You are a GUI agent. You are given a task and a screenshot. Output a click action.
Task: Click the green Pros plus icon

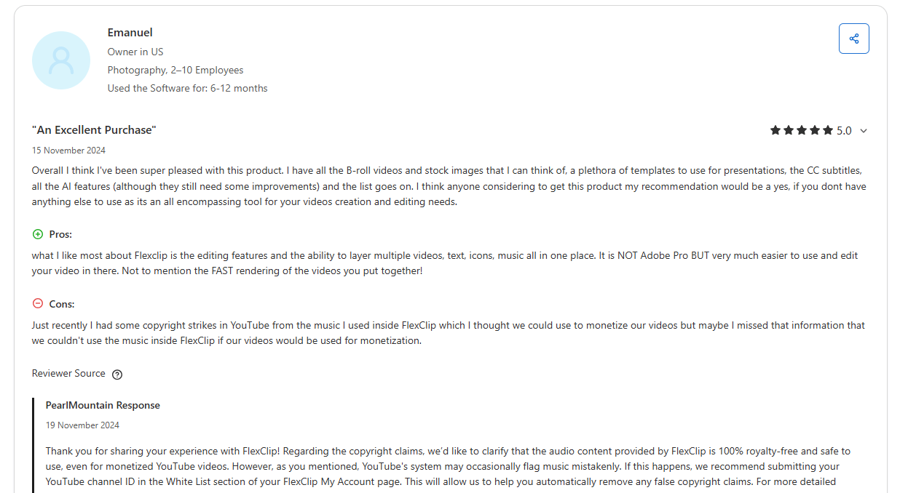coord(38,234)
